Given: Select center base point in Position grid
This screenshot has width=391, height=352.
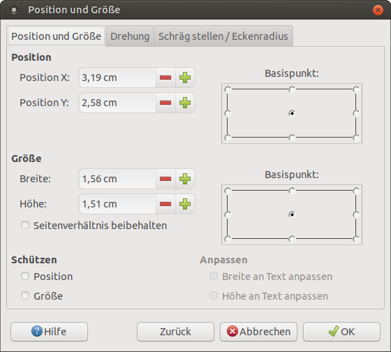Looking at the screenshot, I should 292,113.
